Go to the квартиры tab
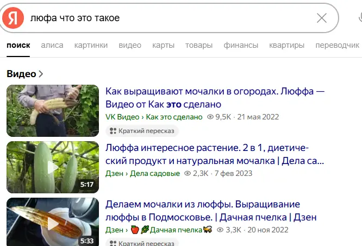 coord(287,45)
